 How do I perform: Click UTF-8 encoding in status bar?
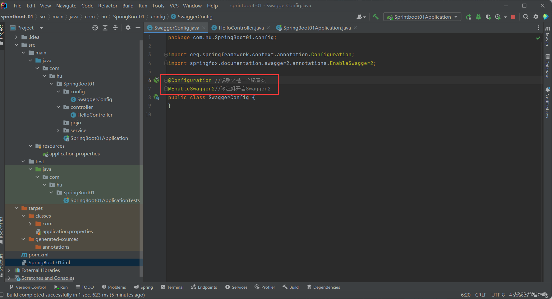coord(498,295)
